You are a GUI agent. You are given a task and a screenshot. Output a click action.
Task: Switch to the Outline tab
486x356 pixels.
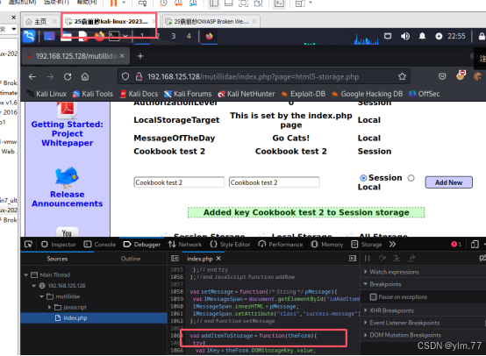point(131,259)
